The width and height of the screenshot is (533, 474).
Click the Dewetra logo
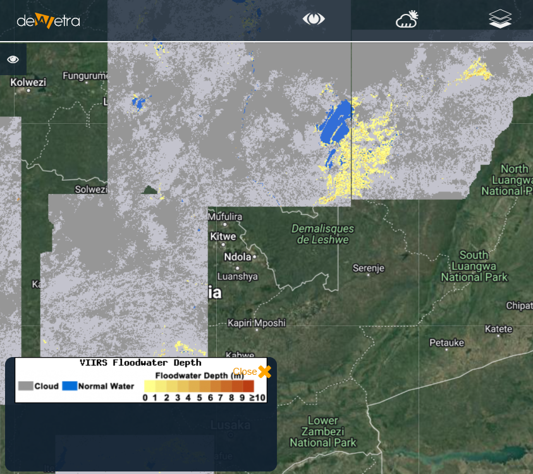(48, 21)
